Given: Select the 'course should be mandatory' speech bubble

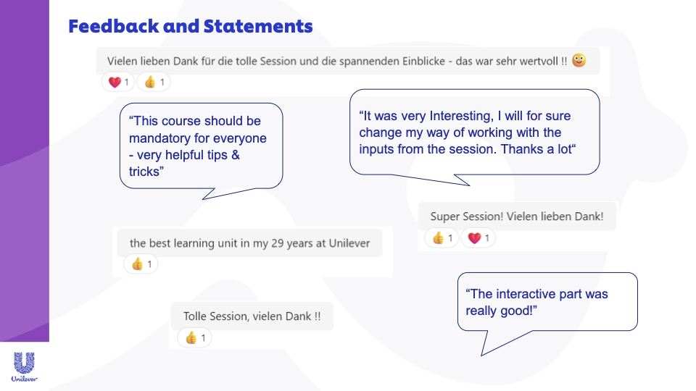Looking at the screenshot, I should (201, 145).
